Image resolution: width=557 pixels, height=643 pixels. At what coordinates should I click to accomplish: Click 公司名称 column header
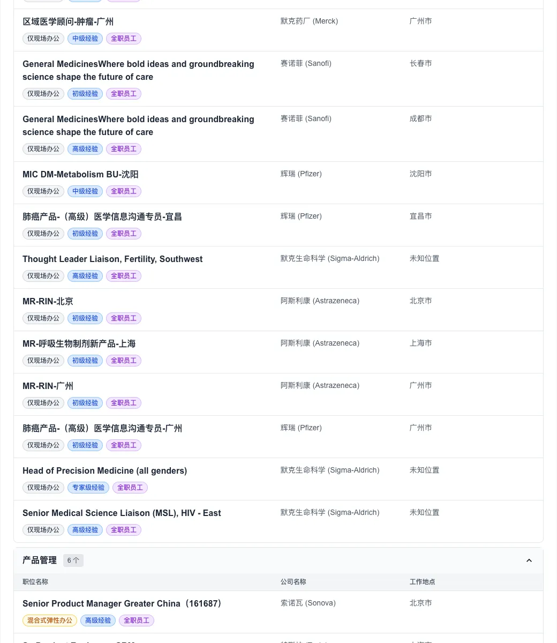coord(293,582)
